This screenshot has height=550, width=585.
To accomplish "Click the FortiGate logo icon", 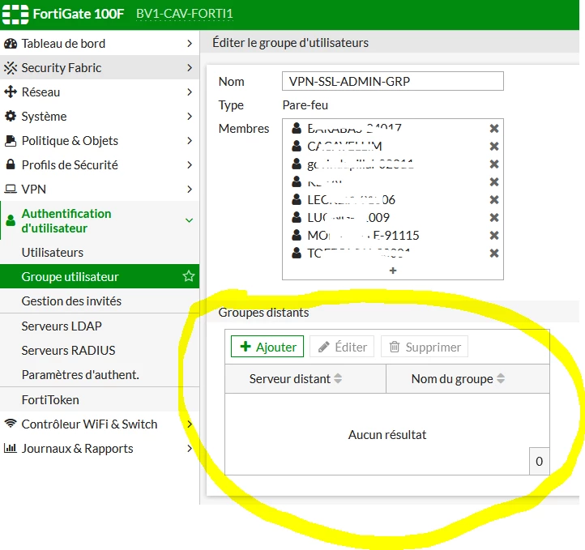I will click(x=15, y=14).
